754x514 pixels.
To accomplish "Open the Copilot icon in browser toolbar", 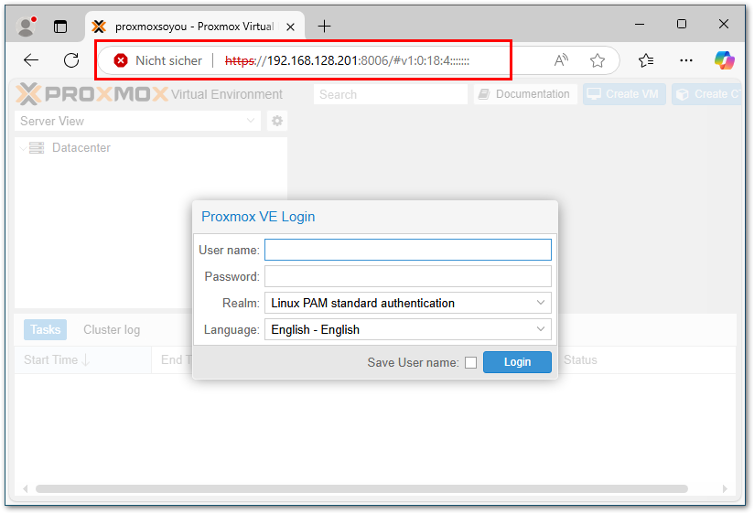I will click(x=725, y=60).
